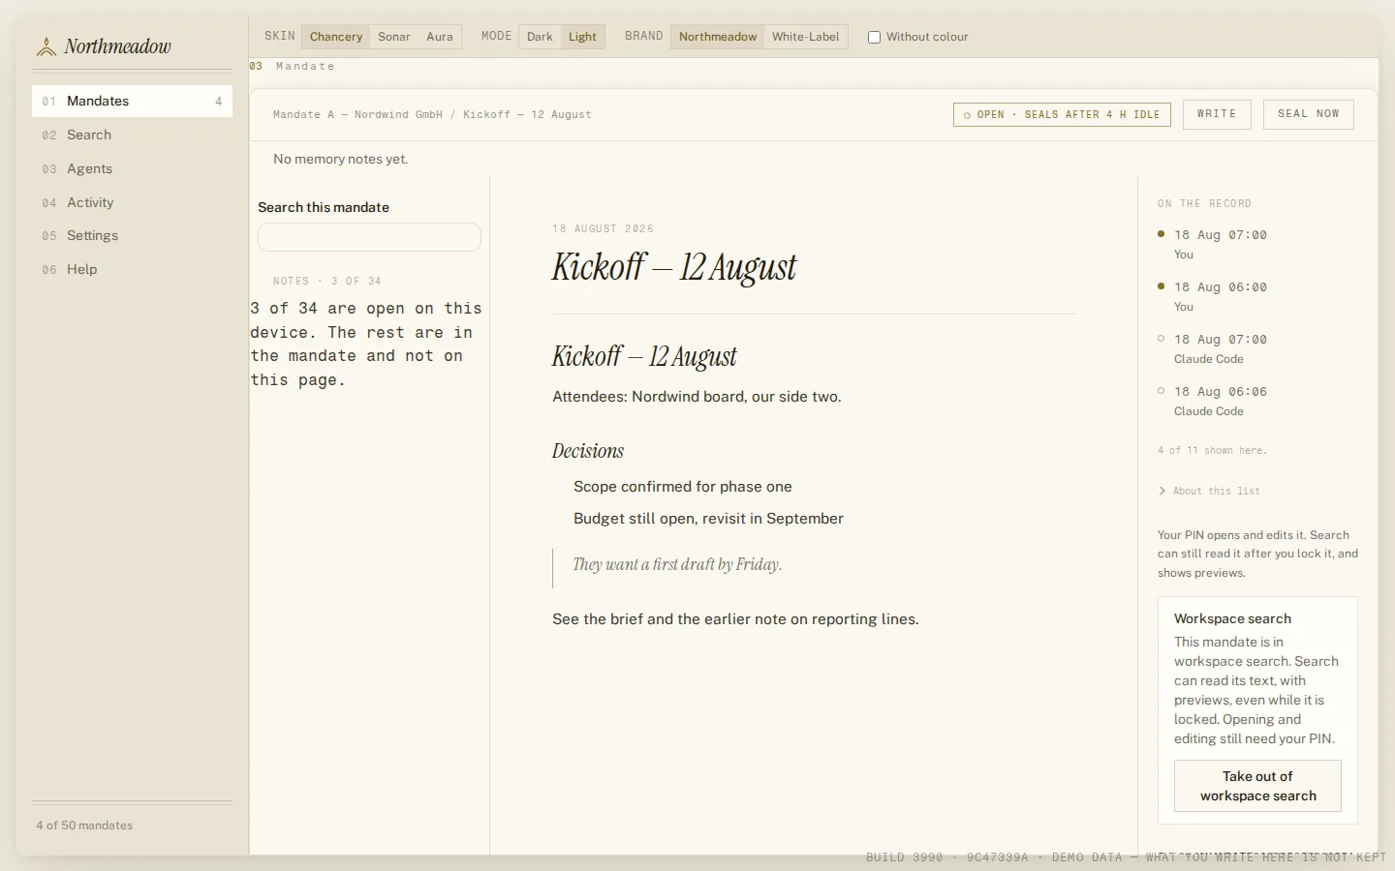This screenshot has width=1395, height=871.
Task: Click the open status circle in the seal badge
Action: [967, 115]
